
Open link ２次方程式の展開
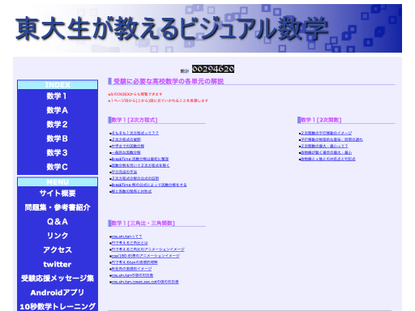(126, 139)
